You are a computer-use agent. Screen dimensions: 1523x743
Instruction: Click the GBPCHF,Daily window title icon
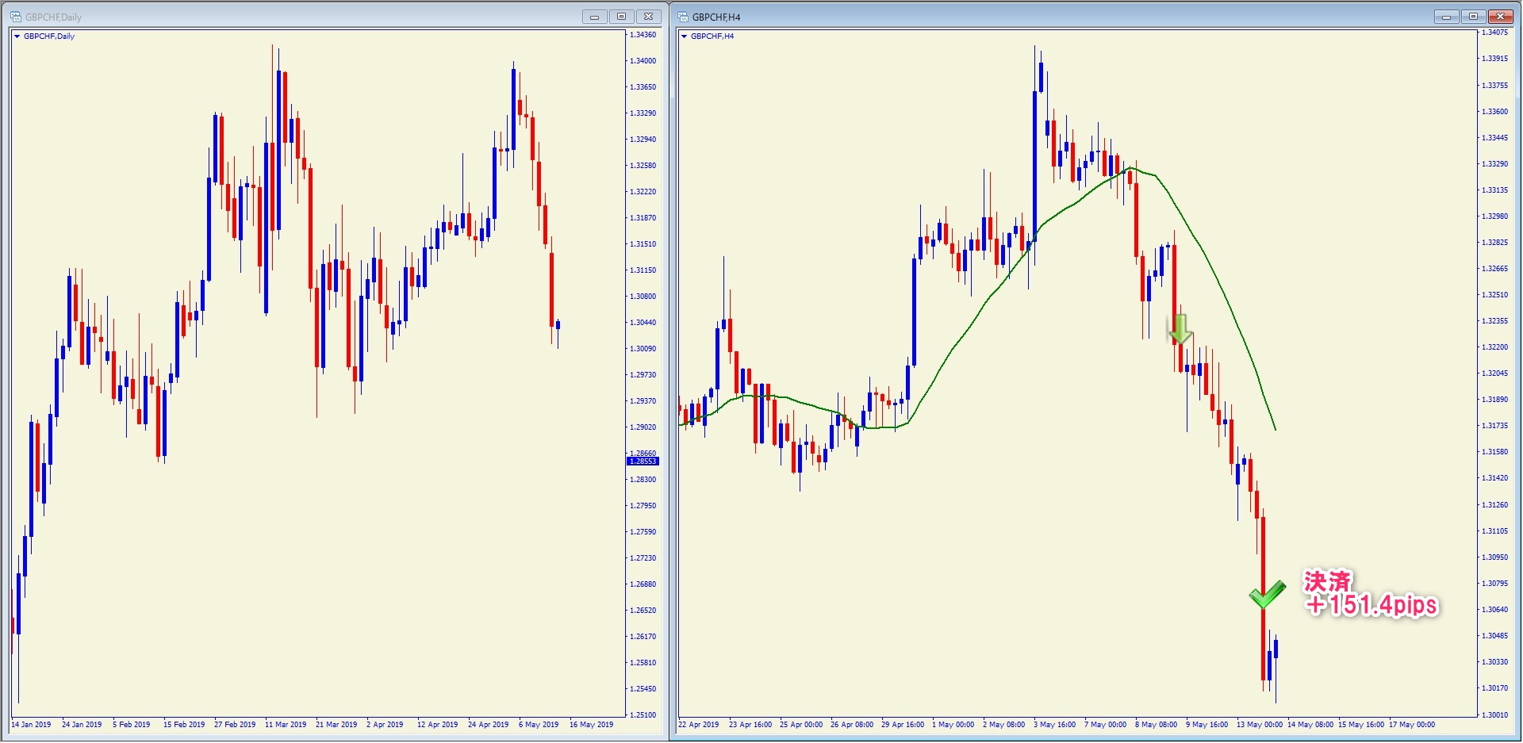point(15,17)
